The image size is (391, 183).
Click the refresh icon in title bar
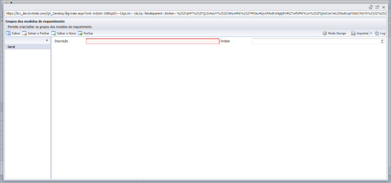371,7
